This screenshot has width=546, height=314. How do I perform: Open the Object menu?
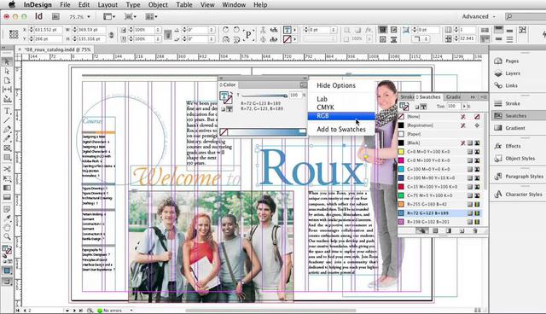click(x=158, y=5)
